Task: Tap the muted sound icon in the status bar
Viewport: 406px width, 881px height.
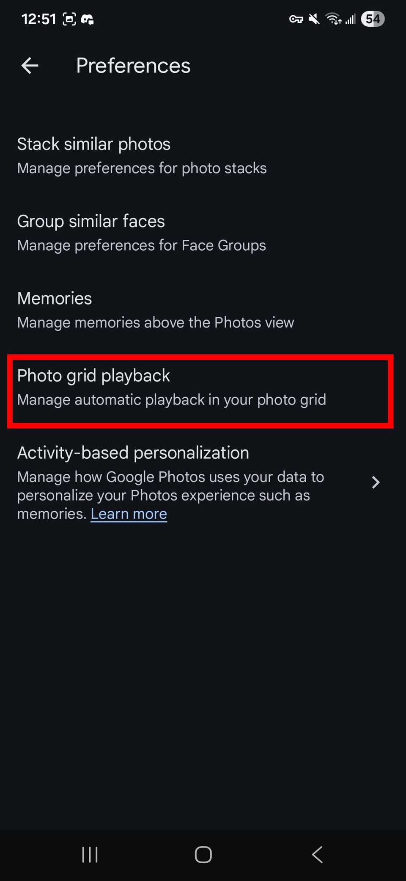Action: click(314, 19)
